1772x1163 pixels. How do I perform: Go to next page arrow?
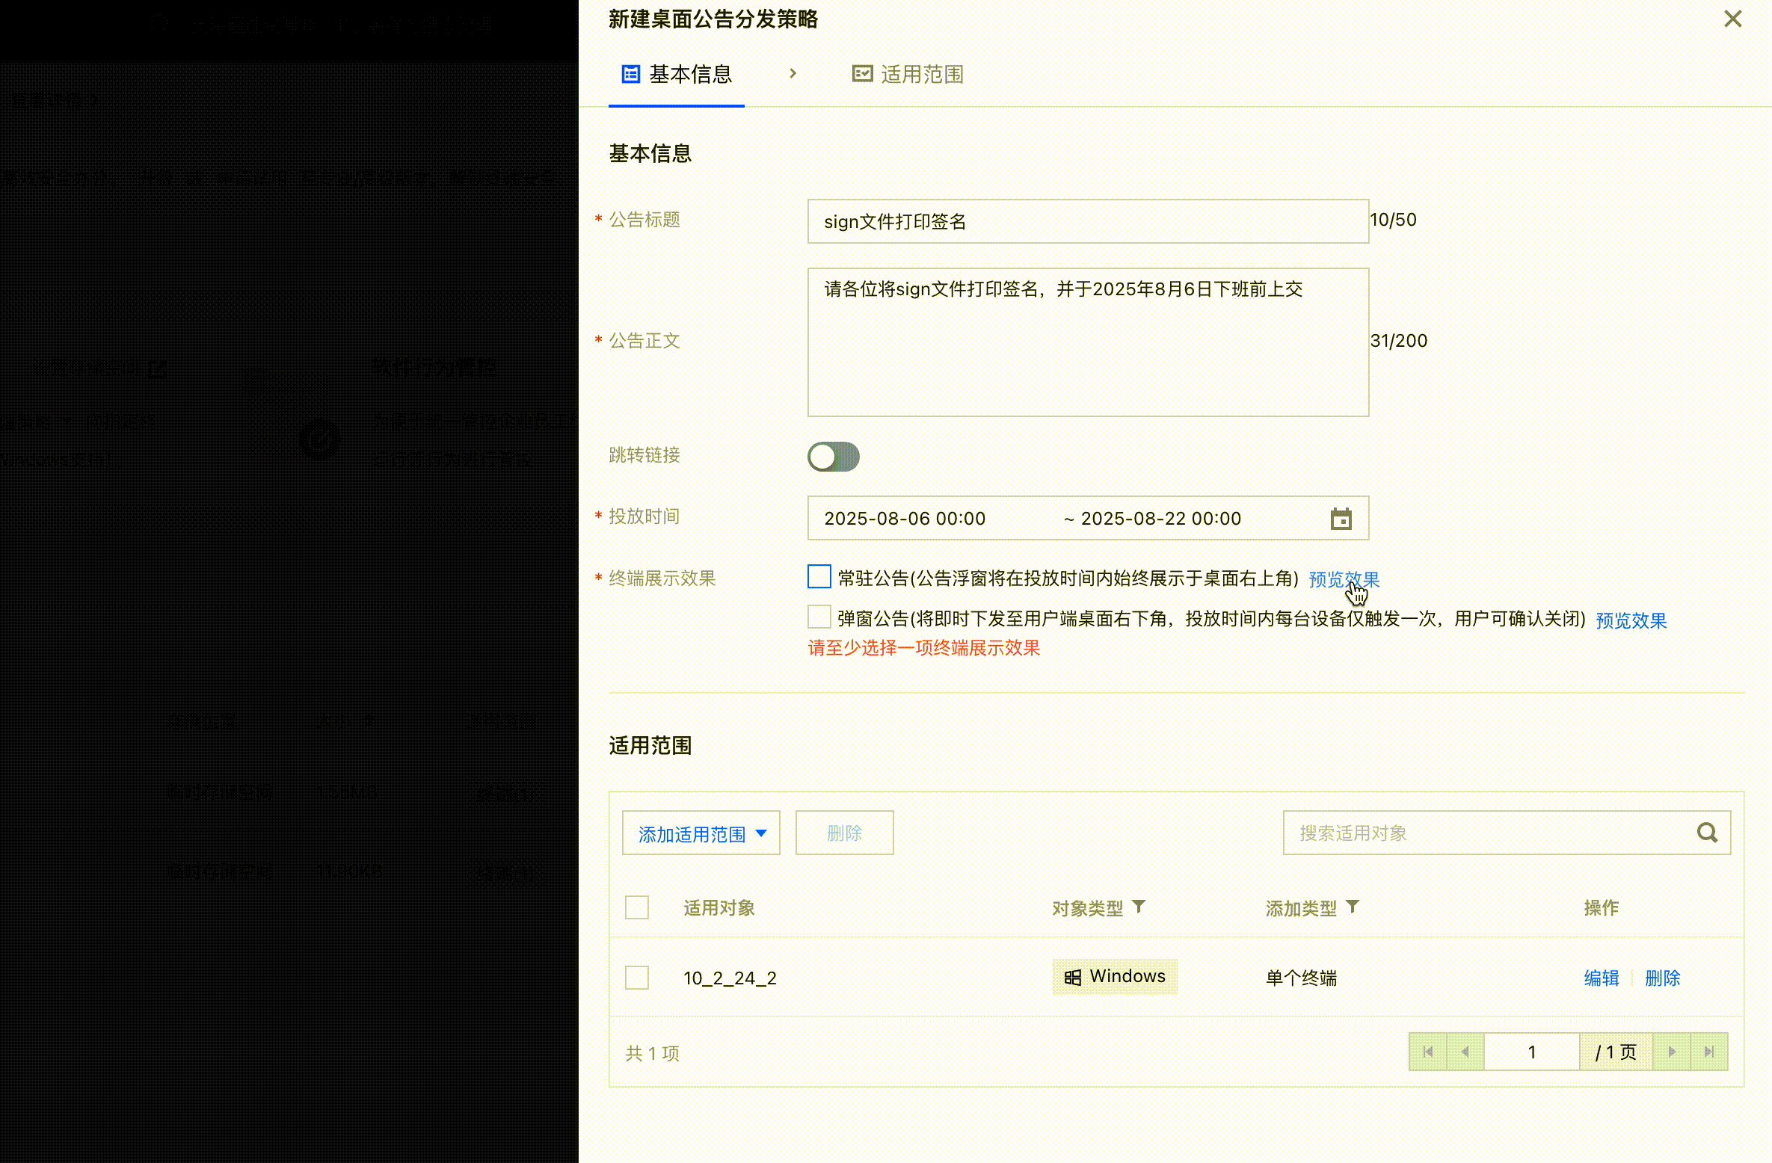(x=1672, y=1052)
